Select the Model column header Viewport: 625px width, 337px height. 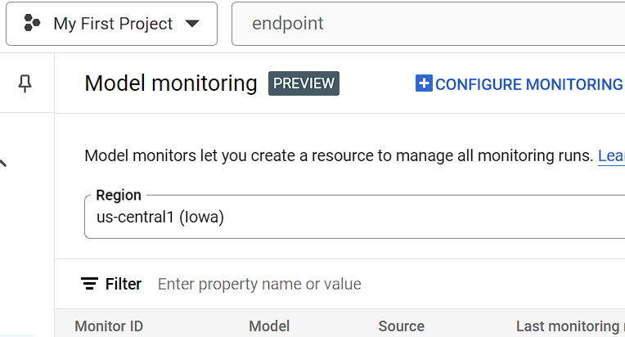(269, 326)
